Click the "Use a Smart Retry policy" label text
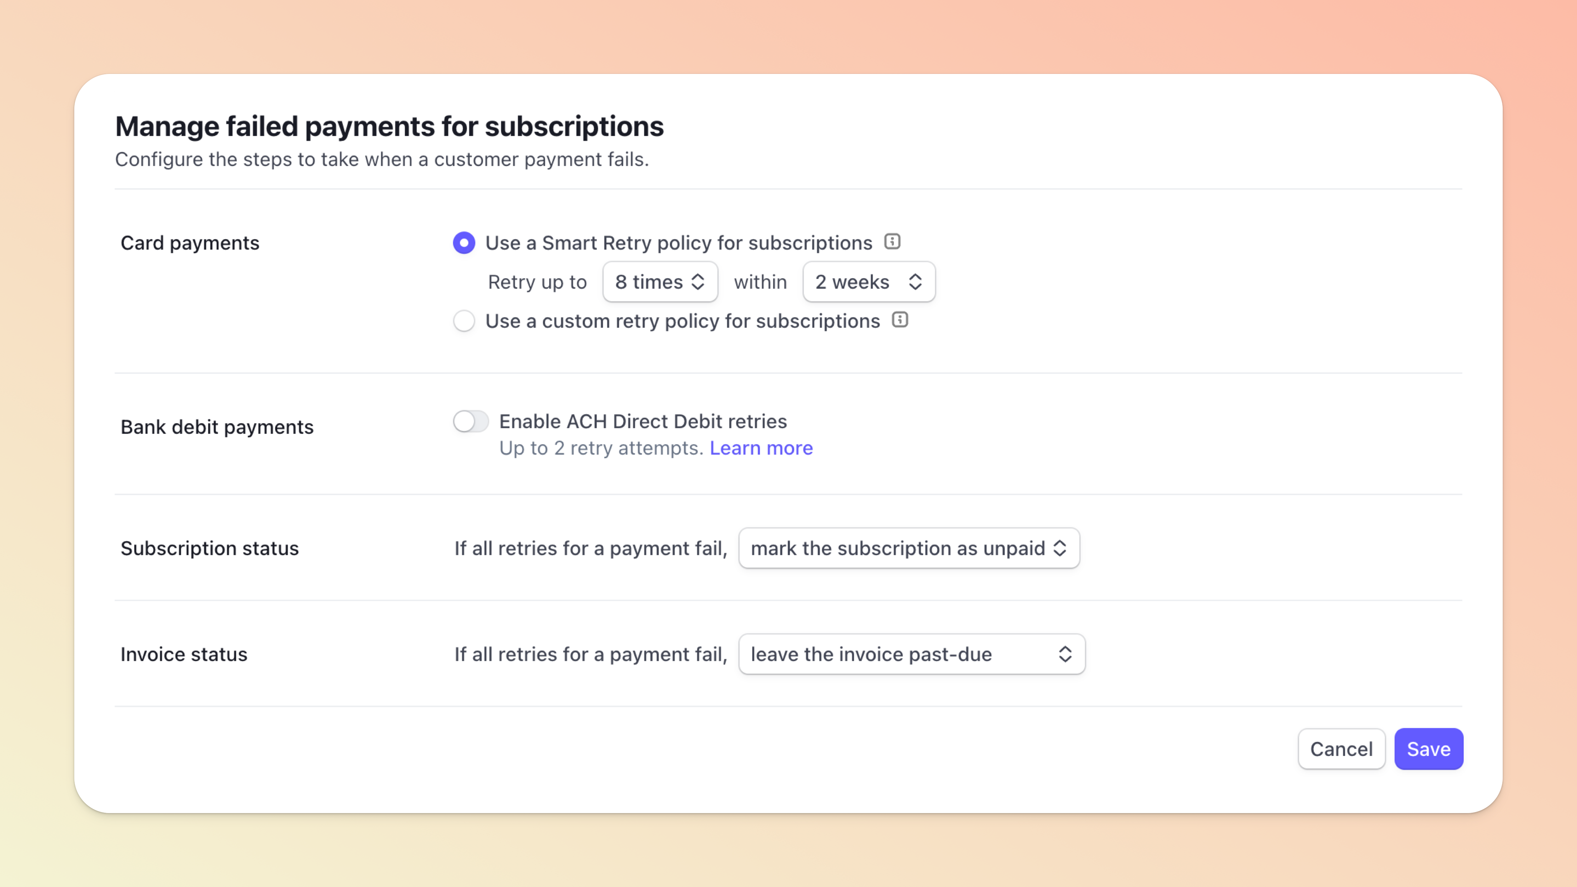 678,243
